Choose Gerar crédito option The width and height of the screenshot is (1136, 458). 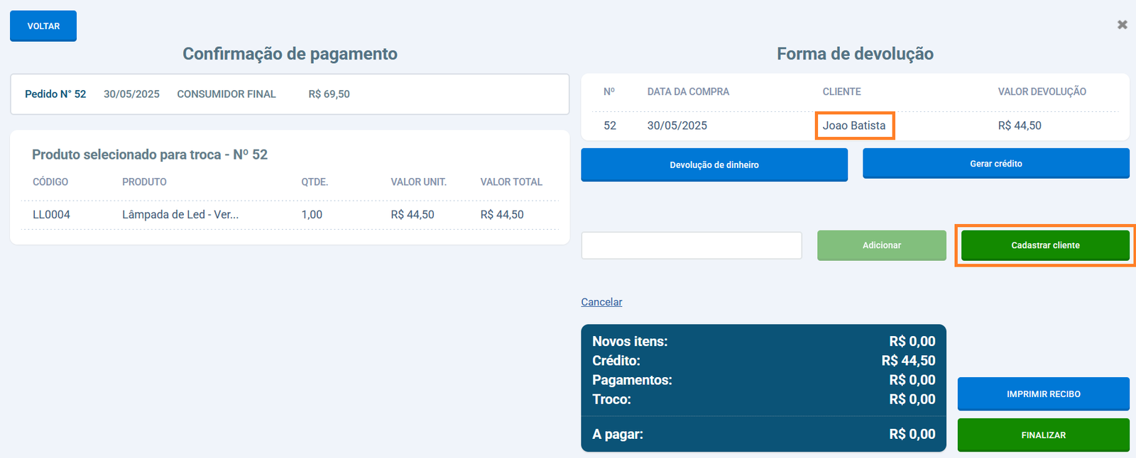pyautogui.click(x=995, y=163)
